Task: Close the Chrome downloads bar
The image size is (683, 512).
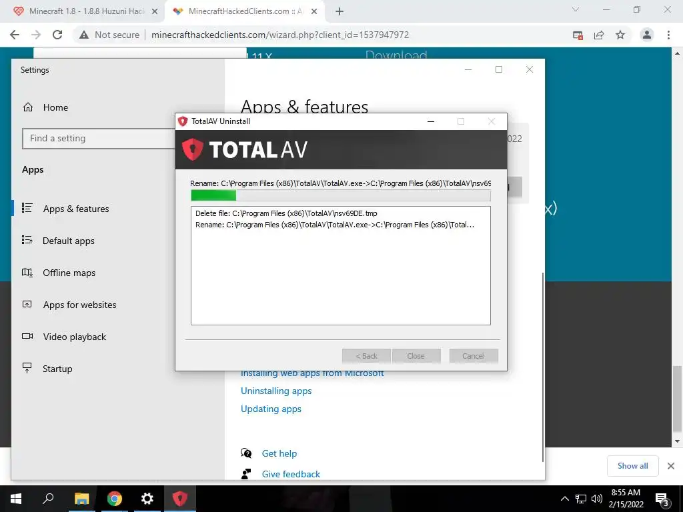Action: [671, 466]
